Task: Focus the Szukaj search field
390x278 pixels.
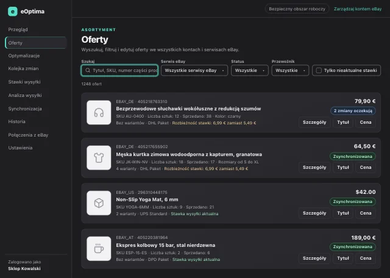Action: [x=119, y=71]
